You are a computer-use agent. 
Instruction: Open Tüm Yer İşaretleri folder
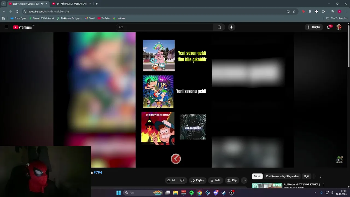tap(337, 18)
